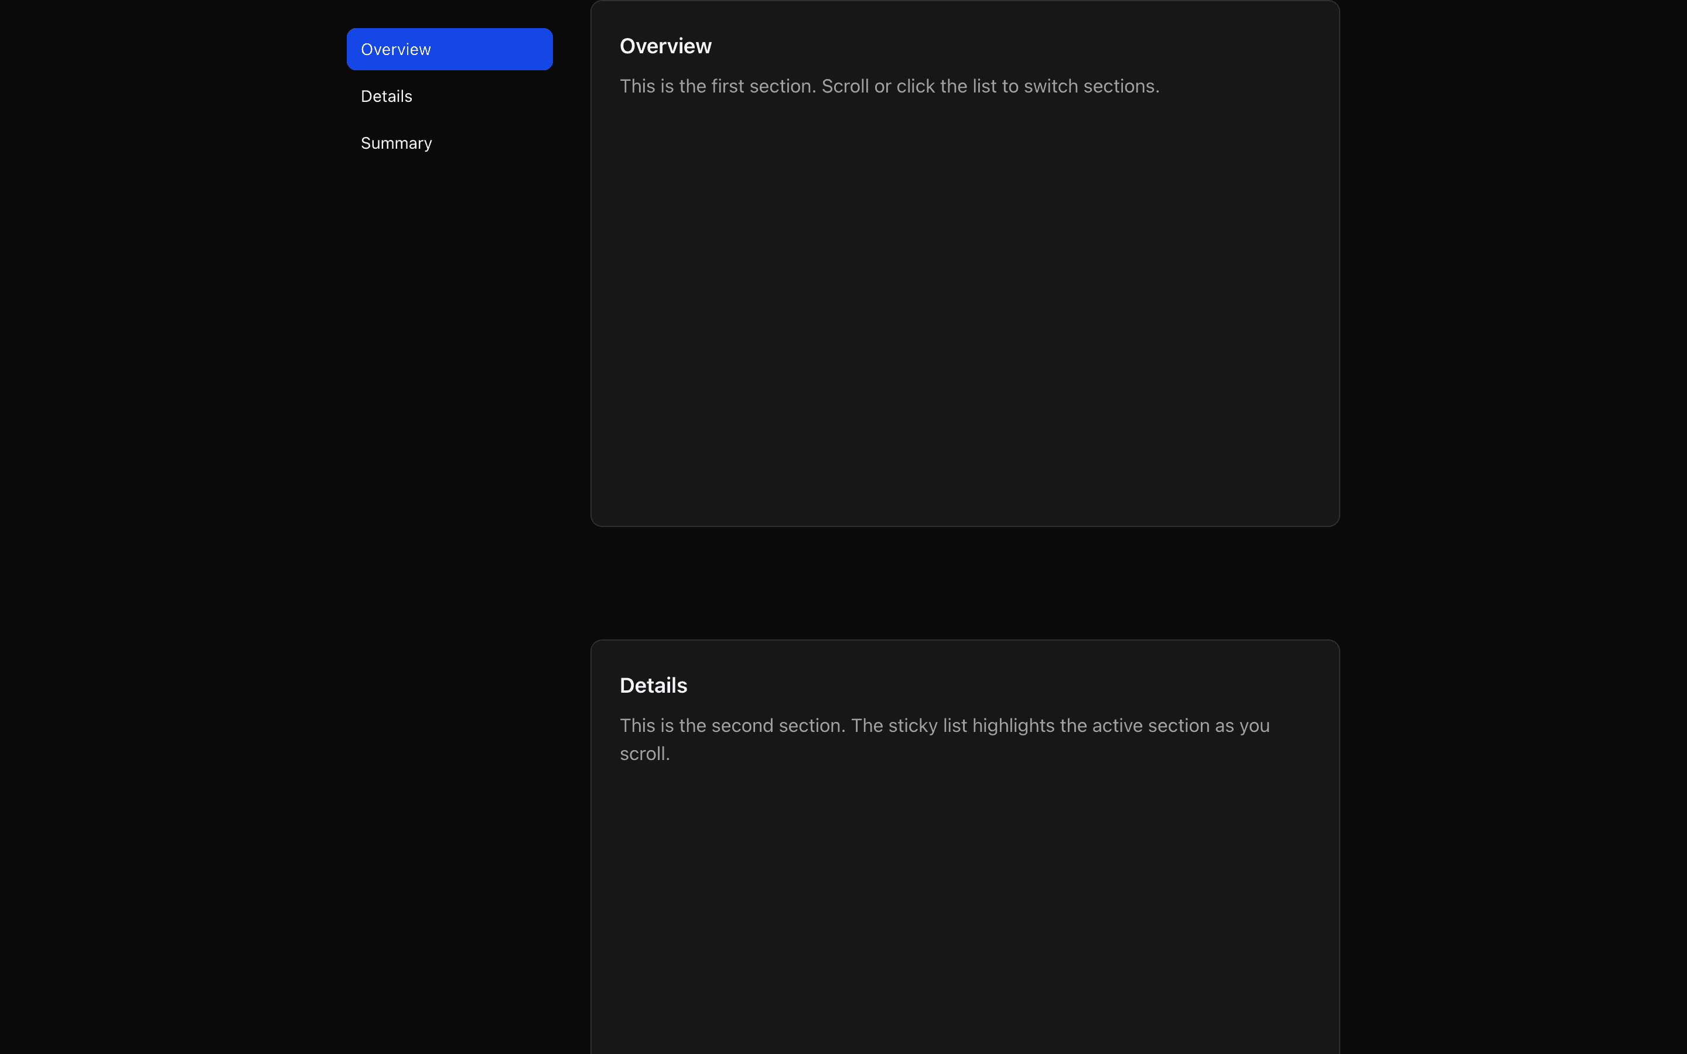Image resolution: width=1687 pixels, height=1054 pixels.
Task: Select Overview in the sticky navigation list
Action: coord(449,49)
